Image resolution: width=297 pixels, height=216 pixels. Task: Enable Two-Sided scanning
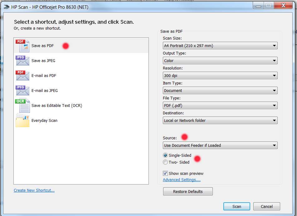click(165, 162)
